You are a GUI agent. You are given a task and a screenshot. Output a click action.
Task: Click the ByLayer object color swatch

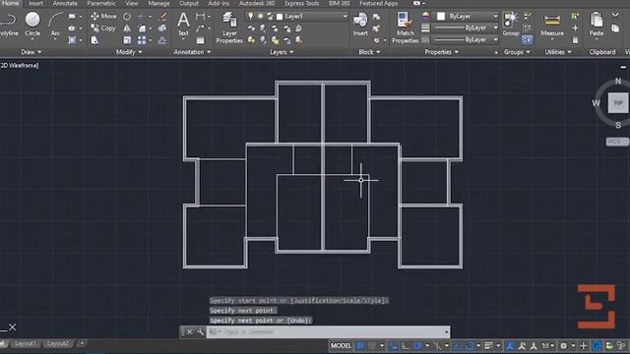click(x=441, y=16)
